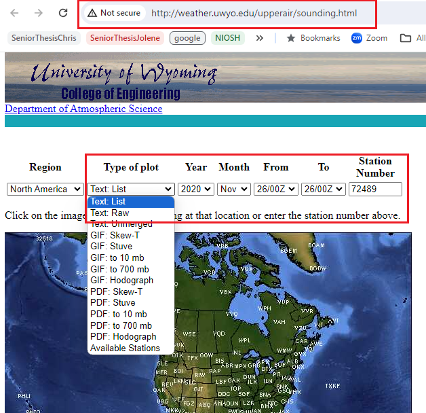The height and width of the screenshot is (413, 426).
Task: Click the Station Number input field
Action: pyautogui.click(x=375, y=189)
